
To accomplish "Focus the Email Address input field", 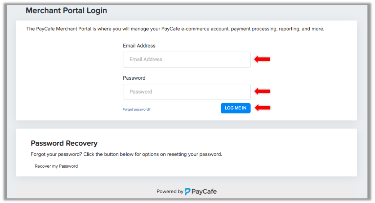I will pos(187,60).
